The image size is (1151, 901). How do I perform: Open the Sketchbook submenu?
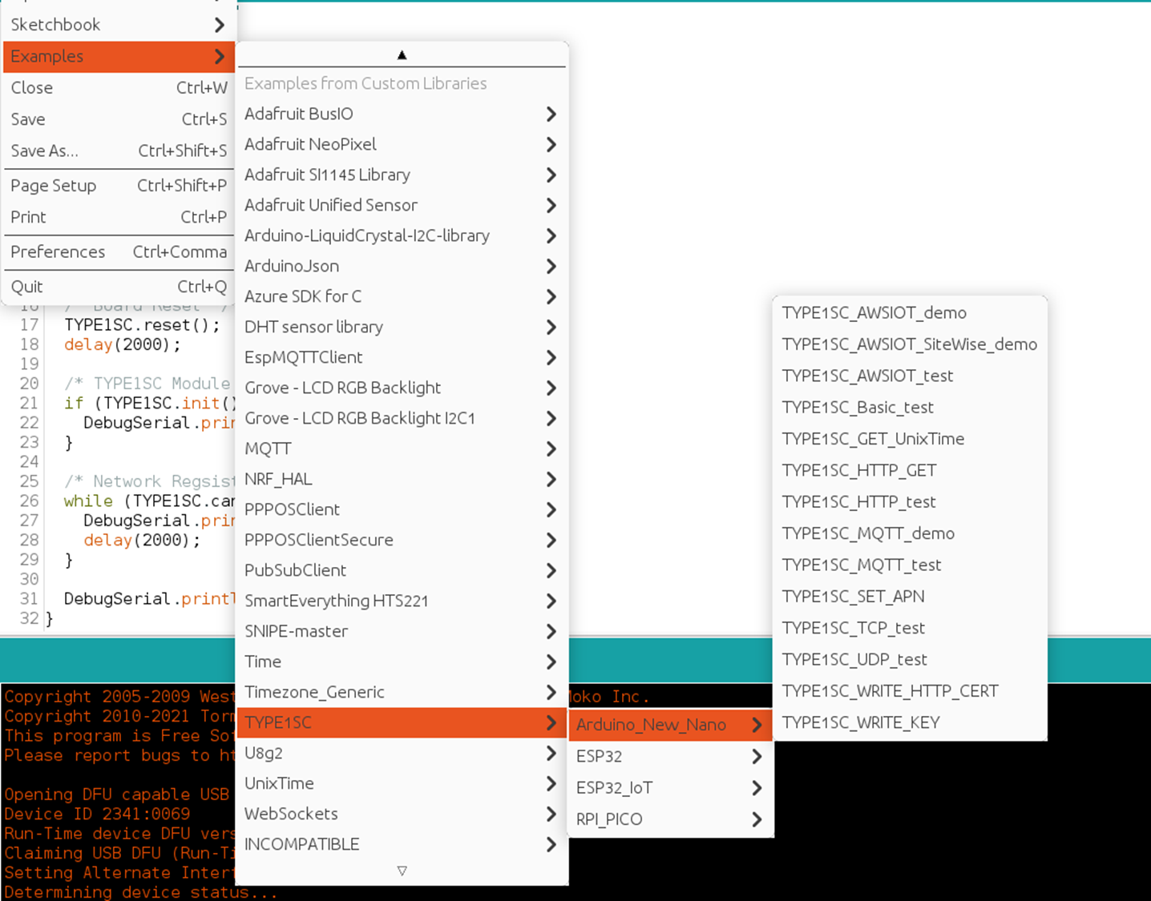119,25
